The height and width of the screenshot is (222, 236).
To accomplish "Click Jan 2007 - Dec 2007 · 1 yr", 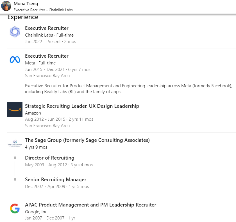I will (50, 218).
